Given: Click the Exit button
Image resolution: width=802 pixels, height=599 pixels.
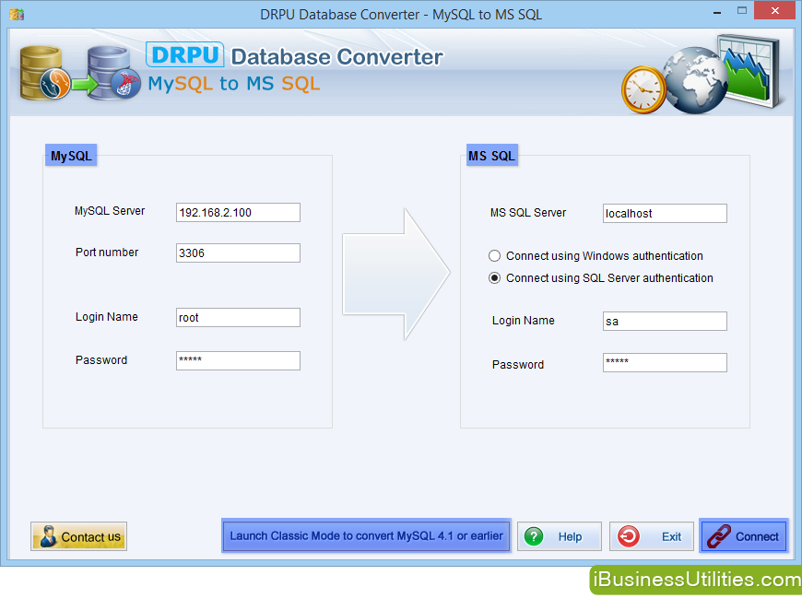Looking at the screenshot, I should (x=651, y=536).
